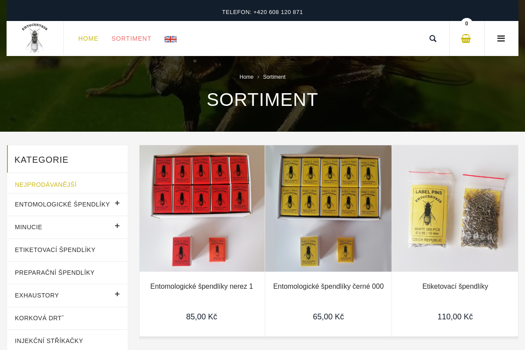This screenshot has width=525, height=350.
Task: Open Injekční stříkačky category
Action: pos(49,341)
